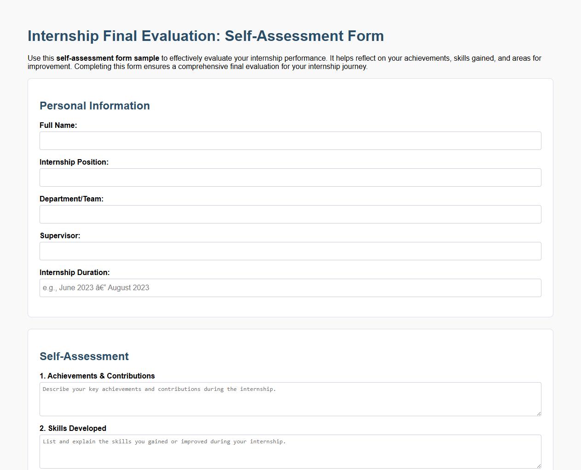The height and width of the screenshot is (470, 581).
Task: Click the 'Supervisor:' label text
Action: [60, 235]
